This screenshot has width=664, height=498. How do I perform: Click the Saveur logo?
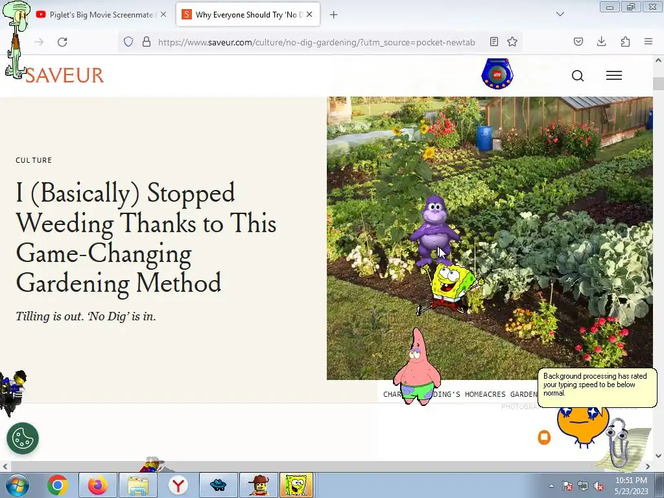point(64,75)
